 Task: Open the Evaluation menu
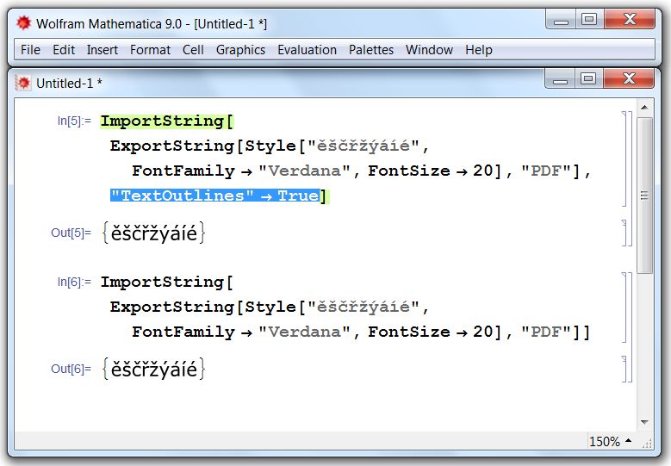click(x=307, y=50)
